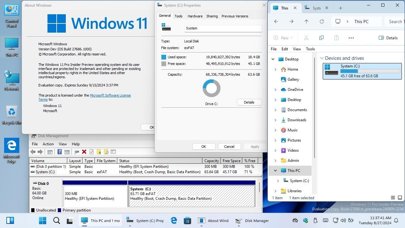Sort Disk Management by Capacity column
Image resolution: width=405 pixels, height=228 pixels.
[x=211, y=161]
